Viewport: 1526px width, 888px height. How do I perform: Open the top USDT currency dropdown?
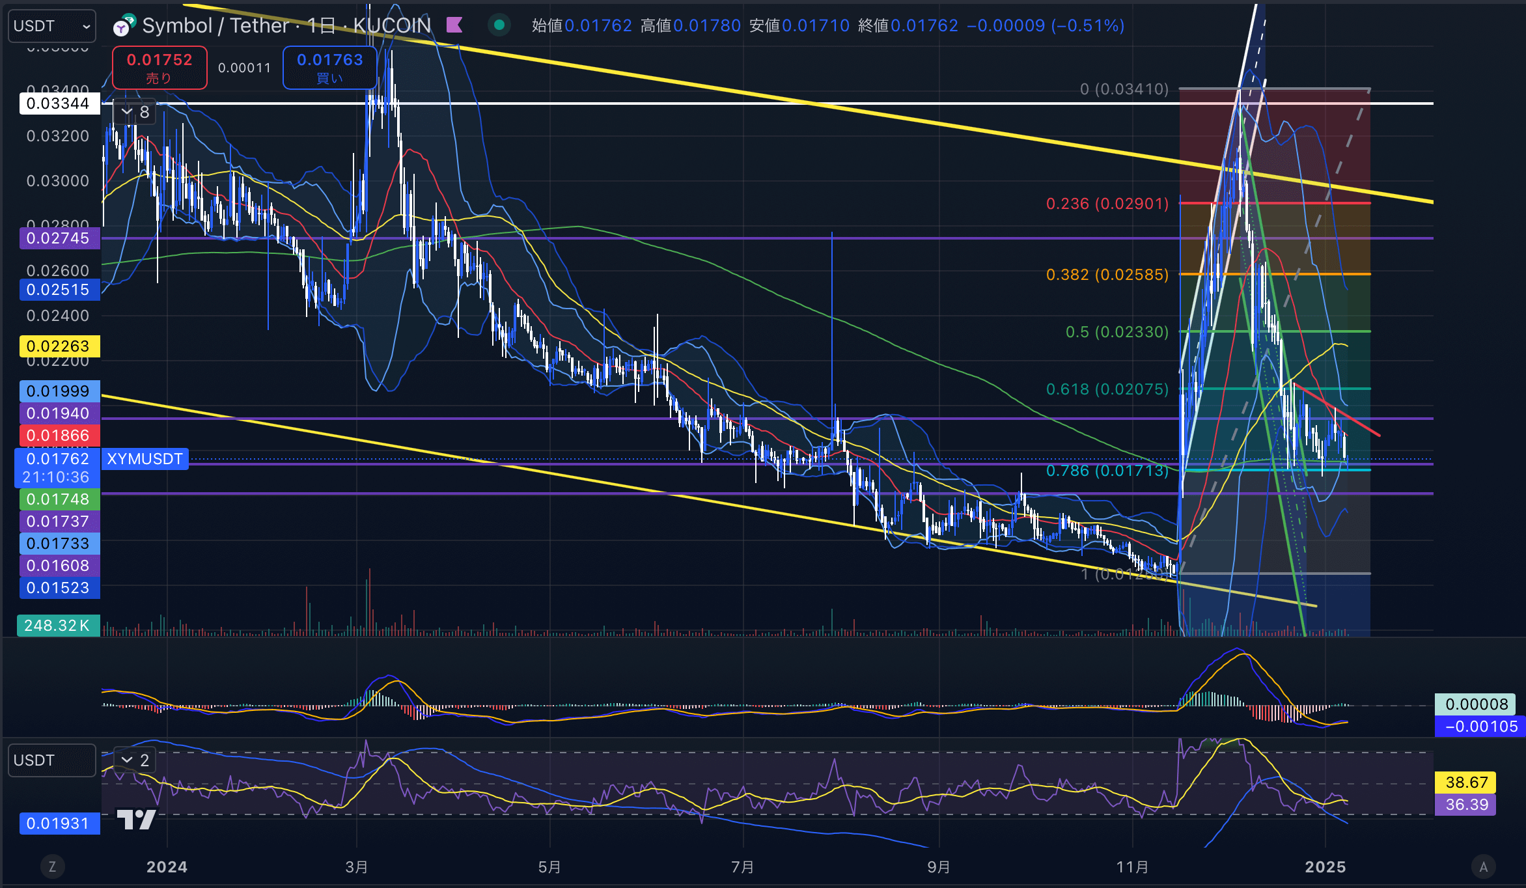click(52, 26)
